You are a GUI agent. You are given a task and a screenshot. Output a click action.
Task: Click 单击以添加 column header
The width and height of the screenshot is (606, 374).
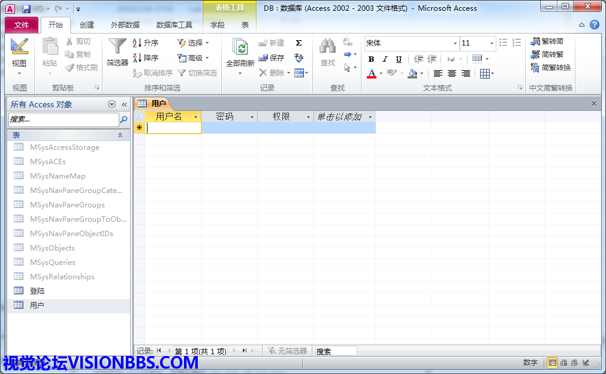click(339, 117)
